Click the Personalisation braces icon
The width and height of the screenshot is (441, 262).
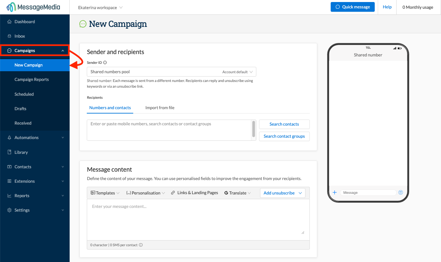(128, 193)
